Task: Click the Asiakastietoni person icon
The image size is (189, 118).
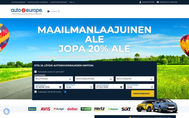Action: coord(140,2)
